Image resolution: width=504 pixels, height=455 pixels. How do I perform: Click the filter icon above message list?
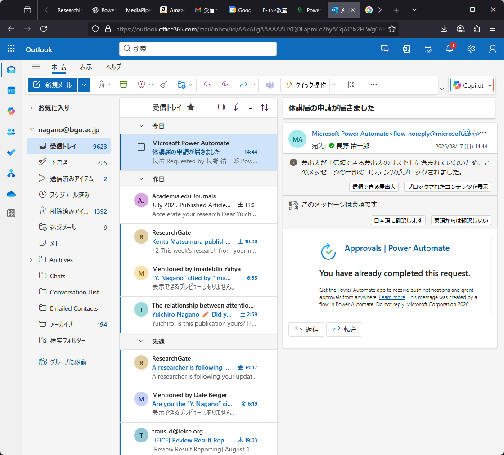click(250, 107)
